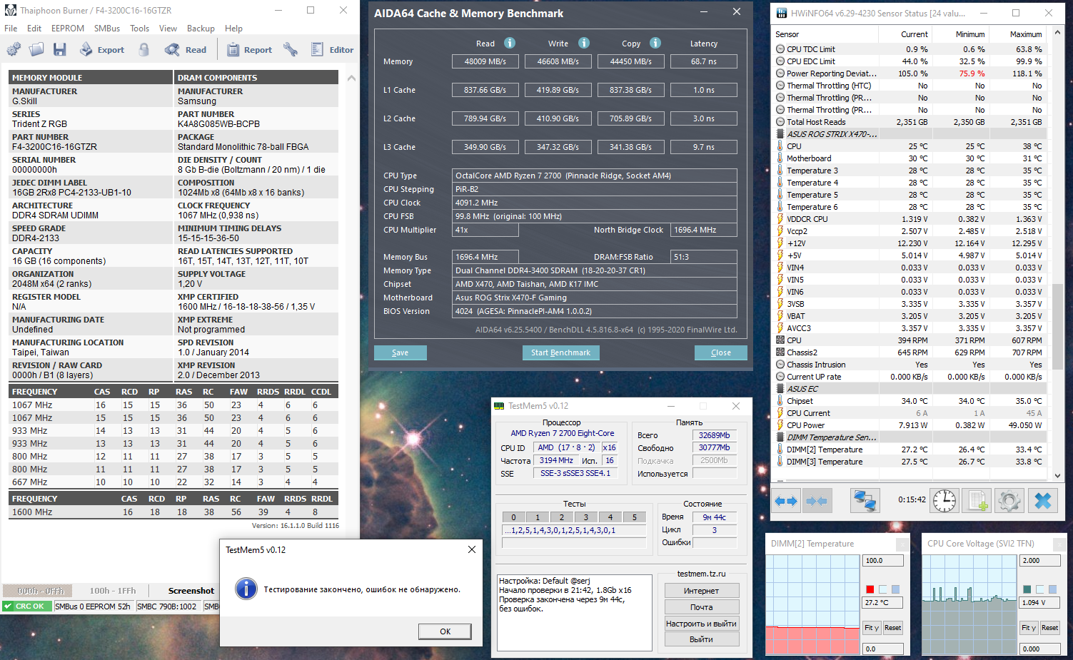Viewport: 1073px width, 660px height.
Task: Click the padlock icon in Thaiphoon Burner toolbar
Action: click(x=144, y=49)
